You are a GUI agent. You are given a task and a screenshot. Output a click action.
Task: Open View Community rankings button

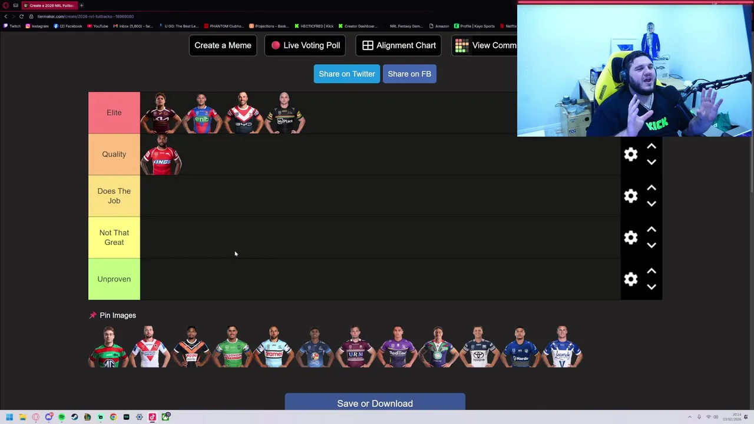484,45
